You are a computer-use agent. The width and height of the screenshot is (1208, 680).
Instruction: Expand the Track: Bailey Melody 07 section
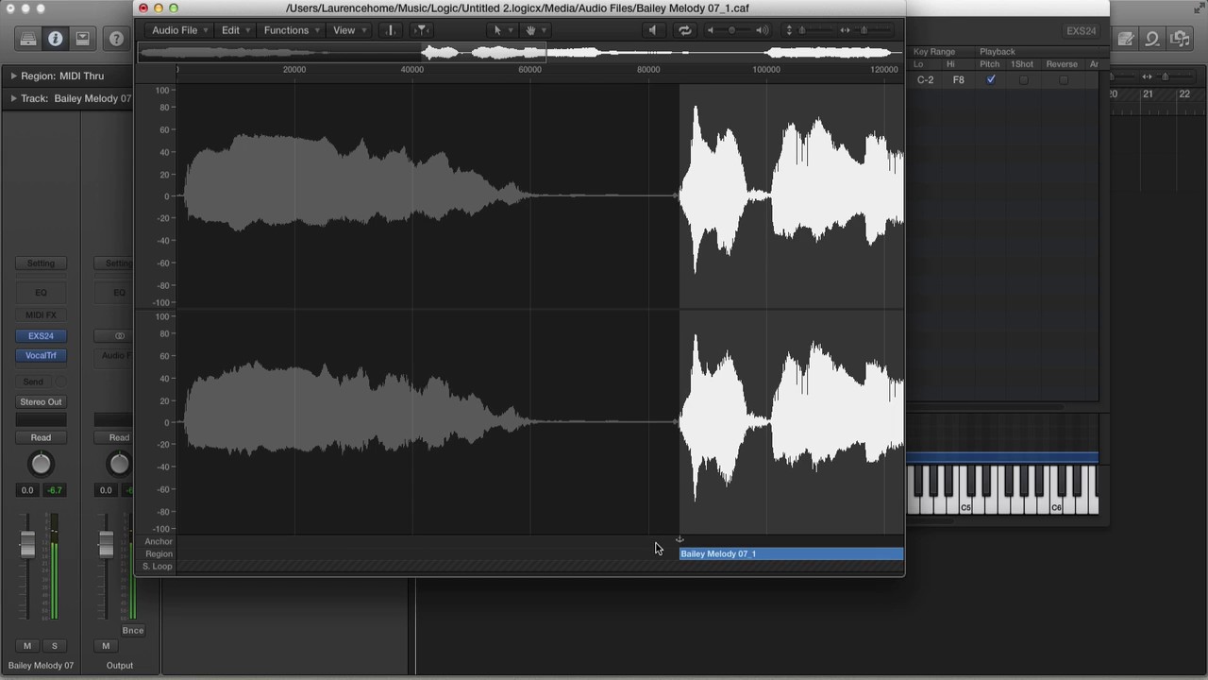(x=13, y=98)
